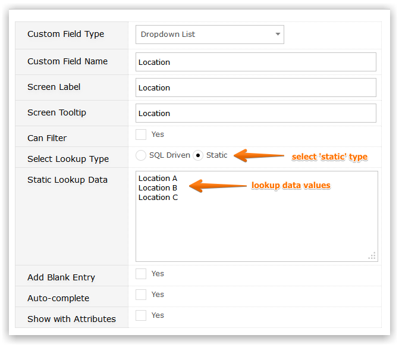399x347 pixels.
Task: Click the 'Show with Attributes' label
Action: 71,319
